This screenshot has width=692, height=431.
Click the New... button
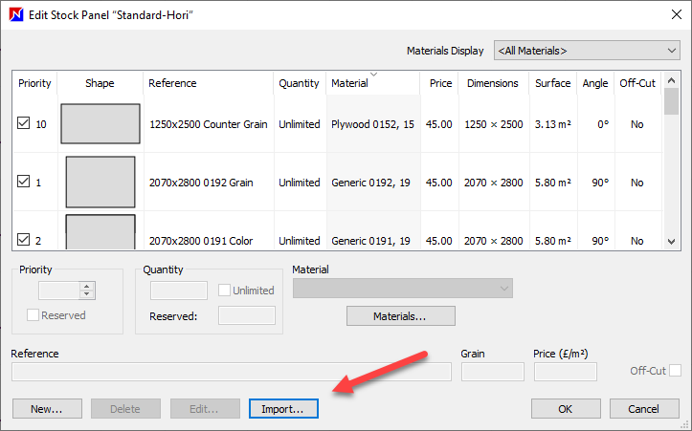pos(47,408)
